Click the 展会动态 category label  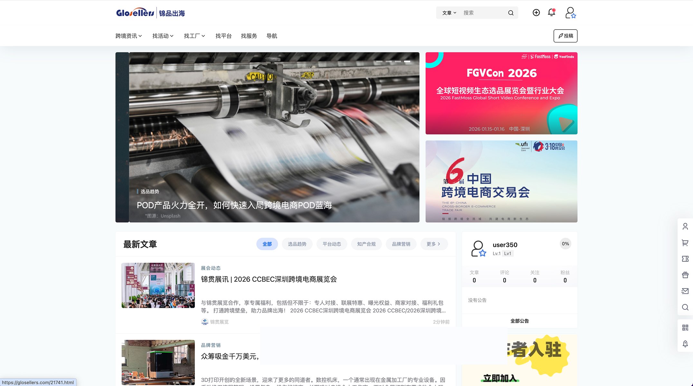pos(211,268)
